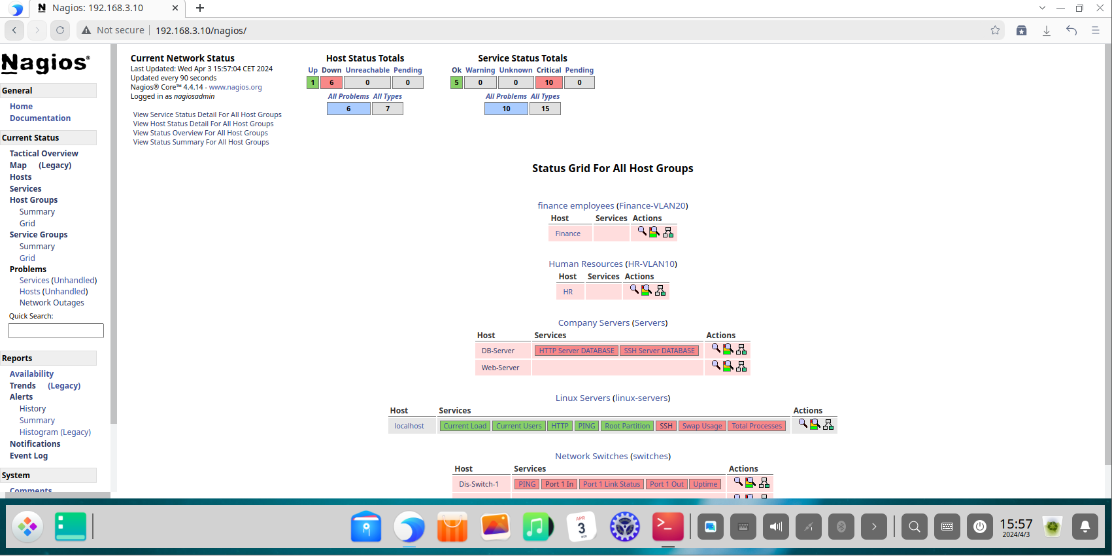Open Port 1 Link Status service

[612, 484]
